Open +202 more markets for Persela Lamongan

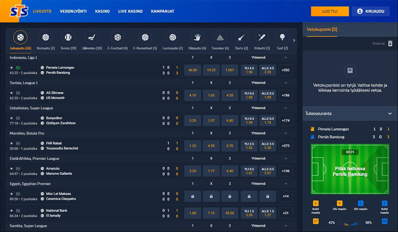point(285,70)
